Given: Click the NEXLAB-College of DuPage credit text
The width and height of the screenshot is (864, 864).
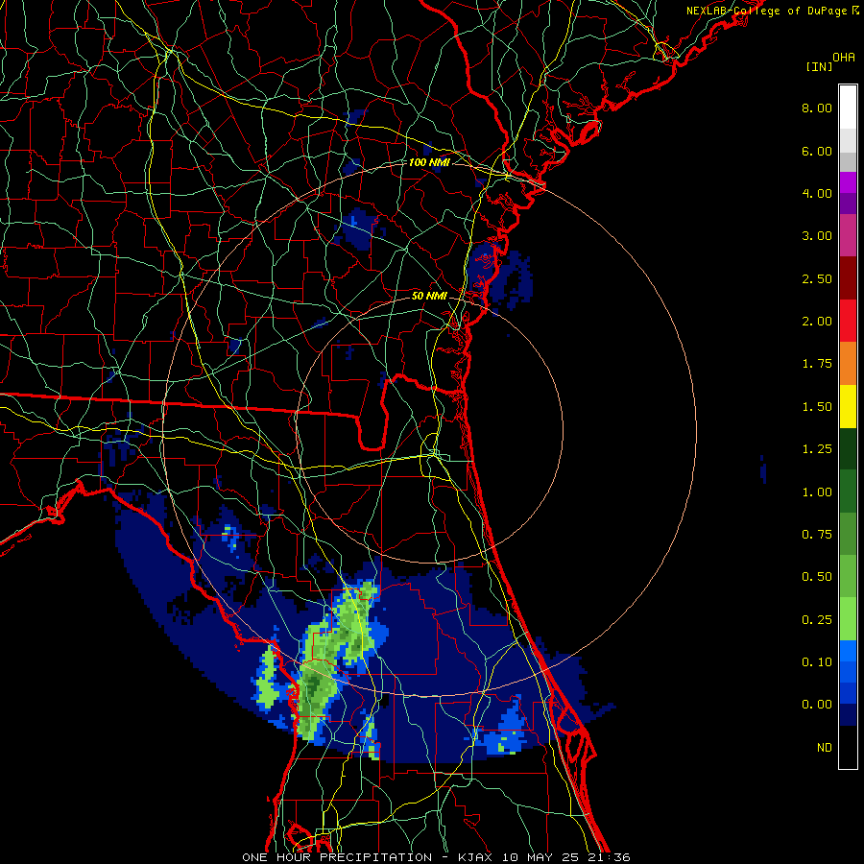Looking at the screenshot, I should point(769,11).
